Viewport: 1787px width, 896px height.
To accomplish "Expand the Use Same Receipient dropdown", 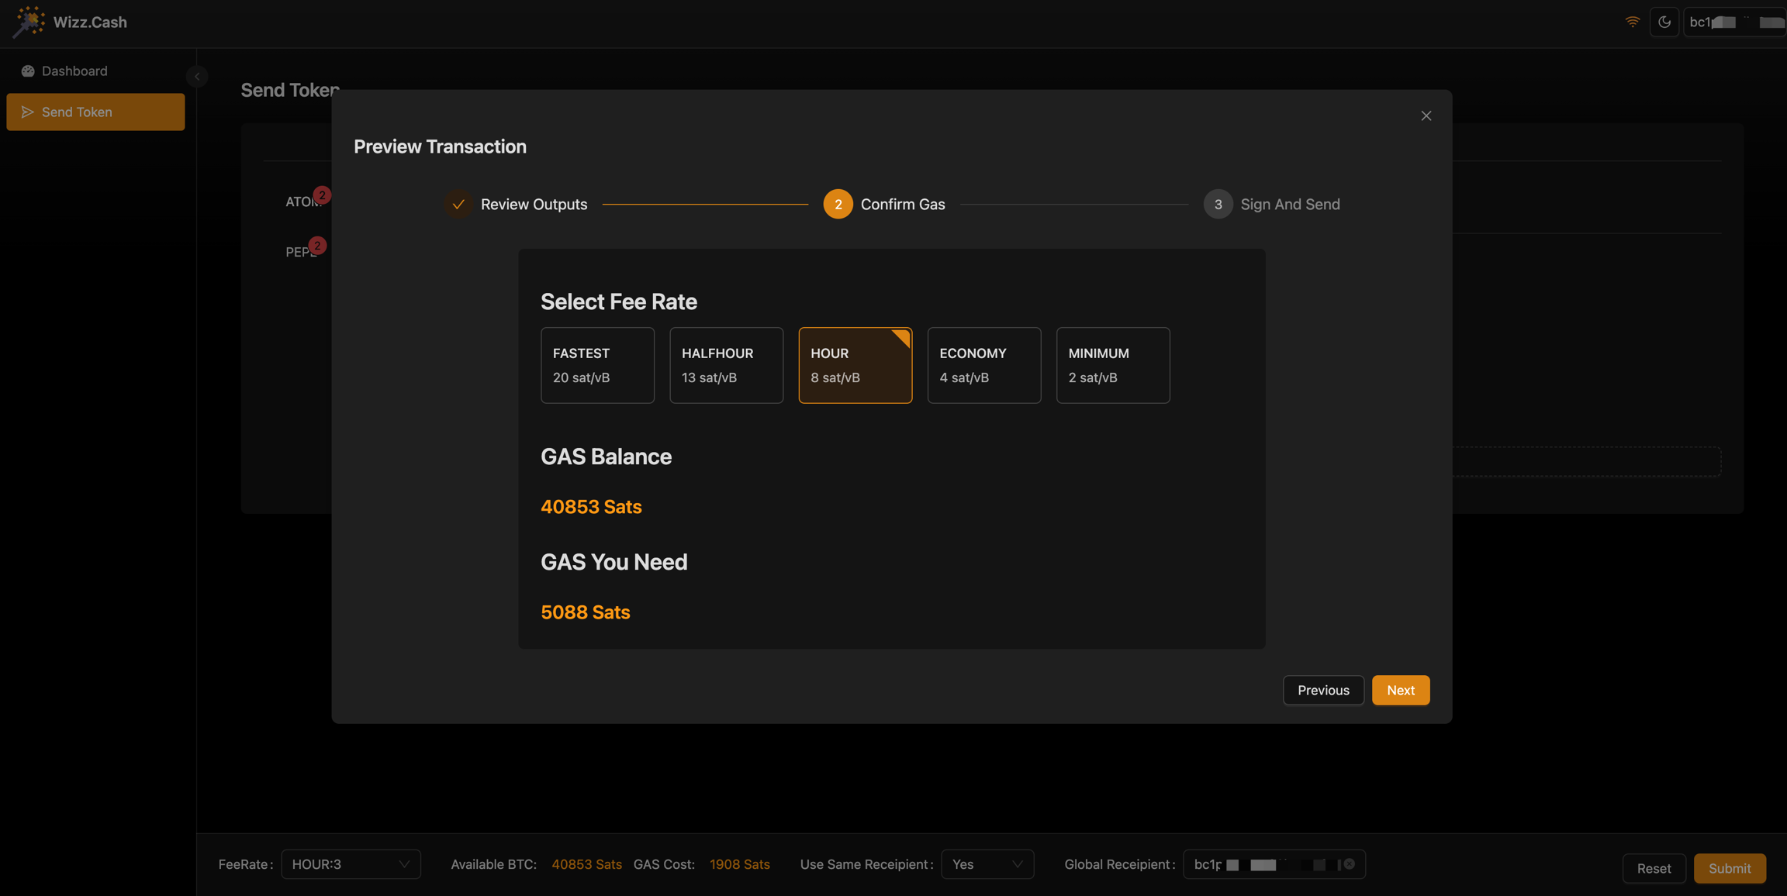I will pyautogui.click(x=987, y=864).
